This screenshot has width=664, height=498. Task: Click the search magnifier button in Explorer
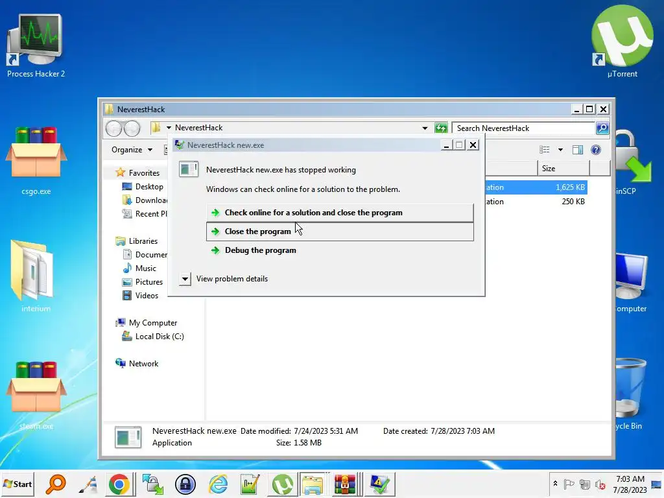pyautogui.click(x=602, y=128)
